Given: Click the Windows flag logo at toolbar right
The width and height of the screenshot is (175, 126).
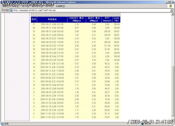Looking at the screenshot, I should (170, 6).
